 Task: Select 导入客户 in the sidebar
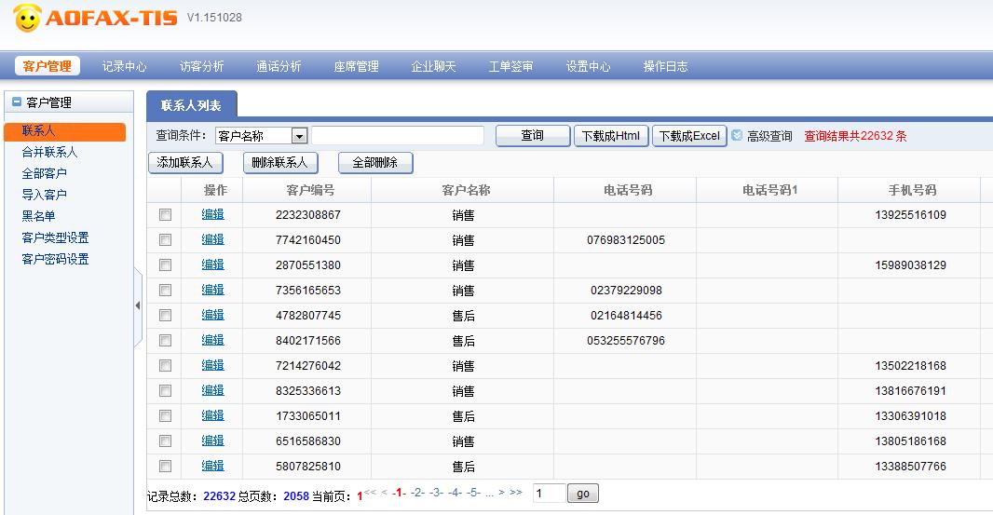click(44, 195)
